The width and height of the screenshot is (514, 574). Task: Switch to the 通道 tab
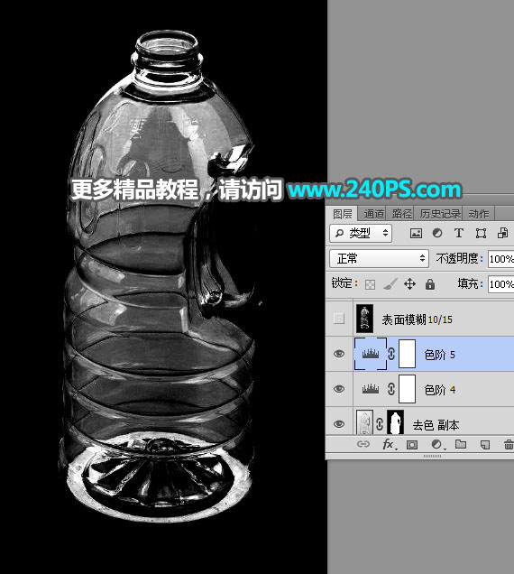373,214
